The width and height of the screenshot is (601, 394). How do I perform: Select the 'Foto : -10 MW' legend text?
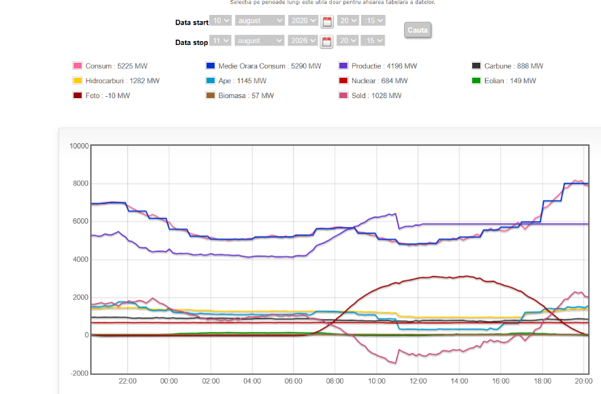(108, 96)
